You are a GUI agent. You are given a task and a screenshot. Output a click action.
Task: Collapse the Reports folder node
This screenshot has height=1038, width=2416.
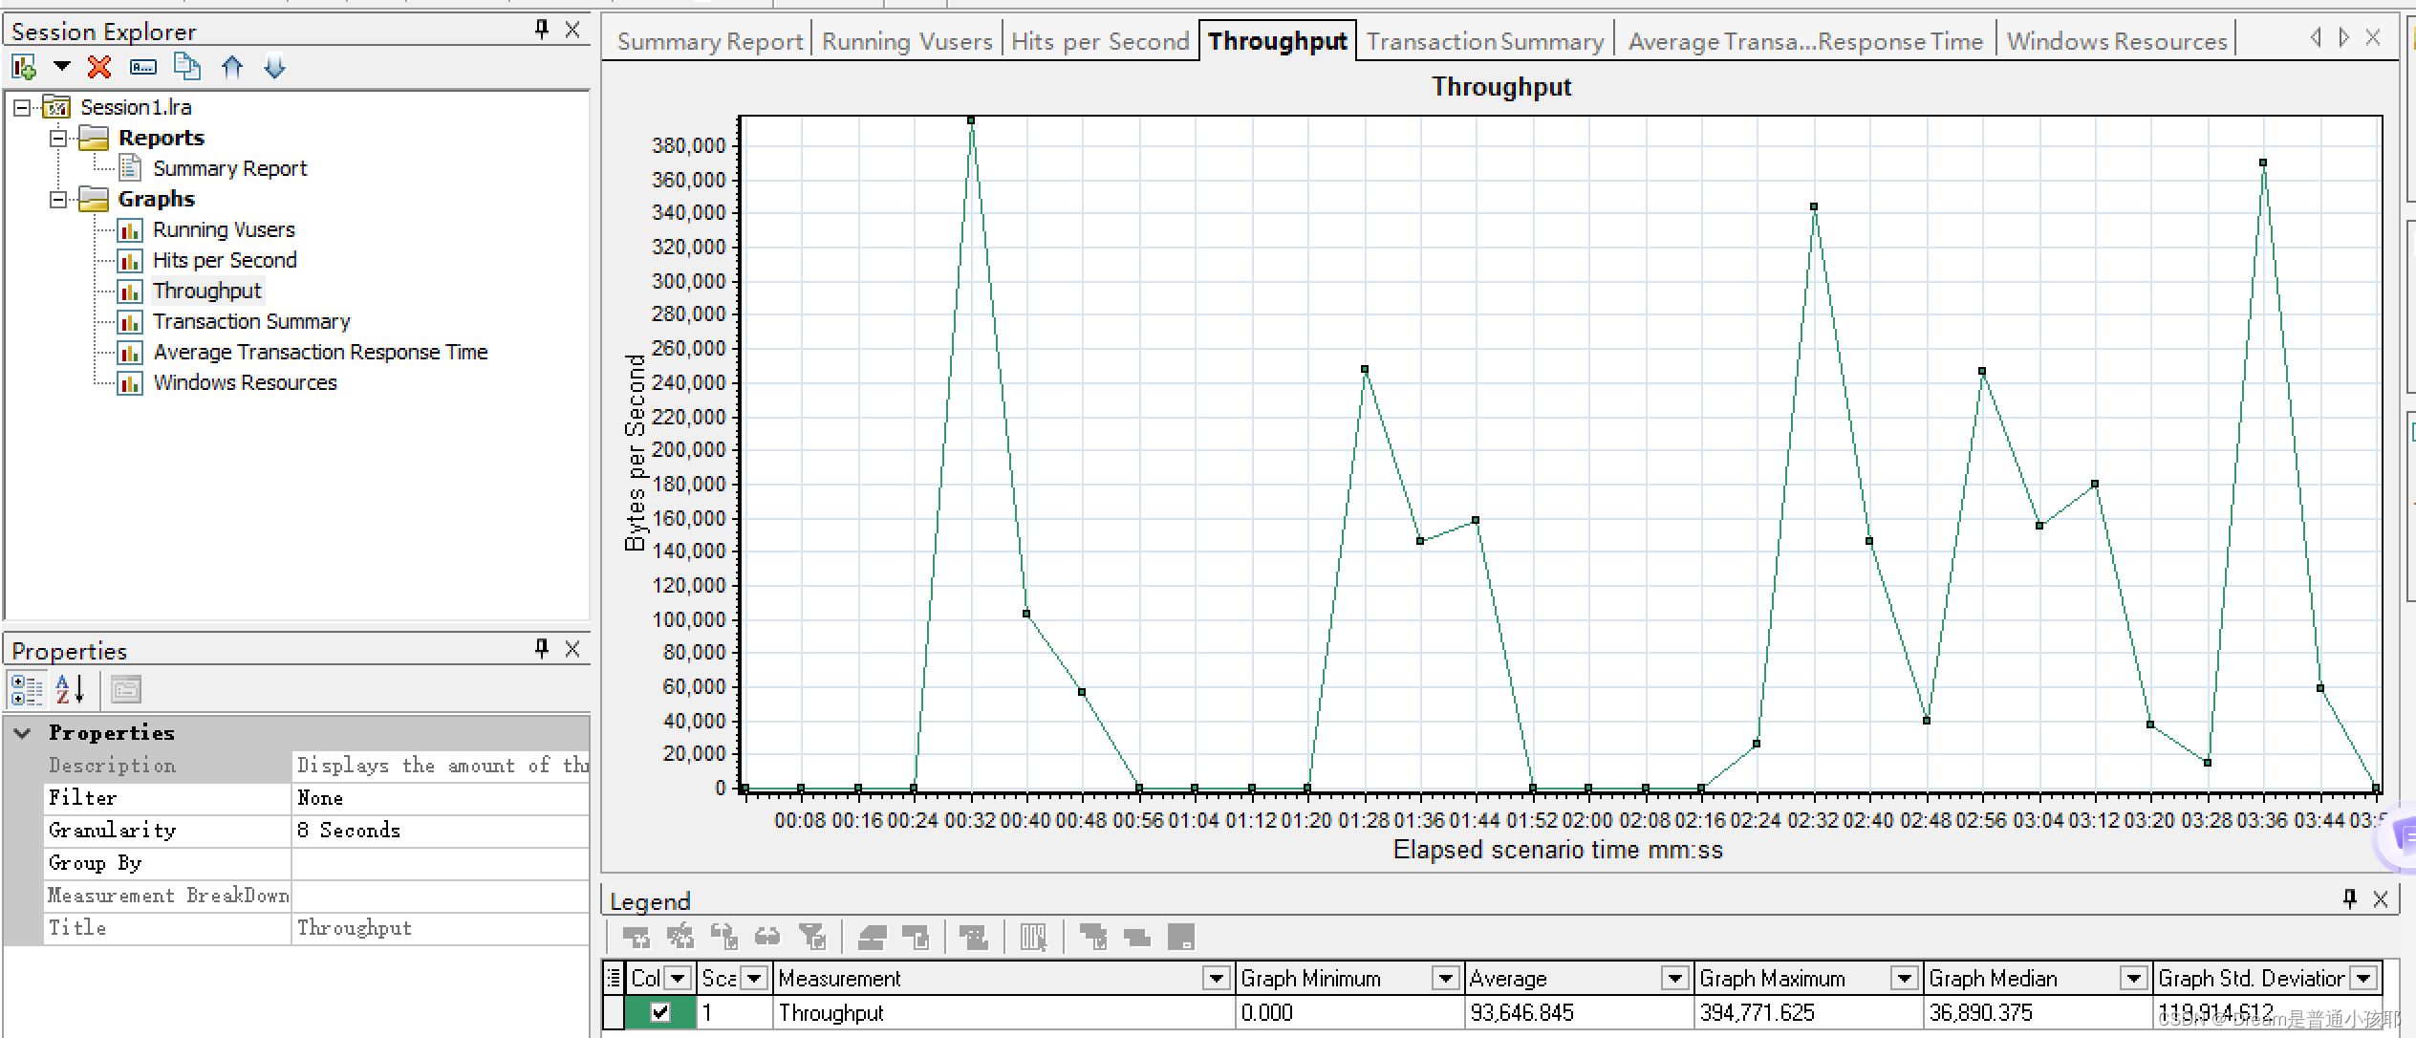pos(58,139)
